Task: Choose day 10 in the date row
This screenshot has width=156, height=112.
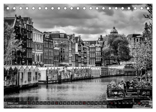Action: click(64, 103)
